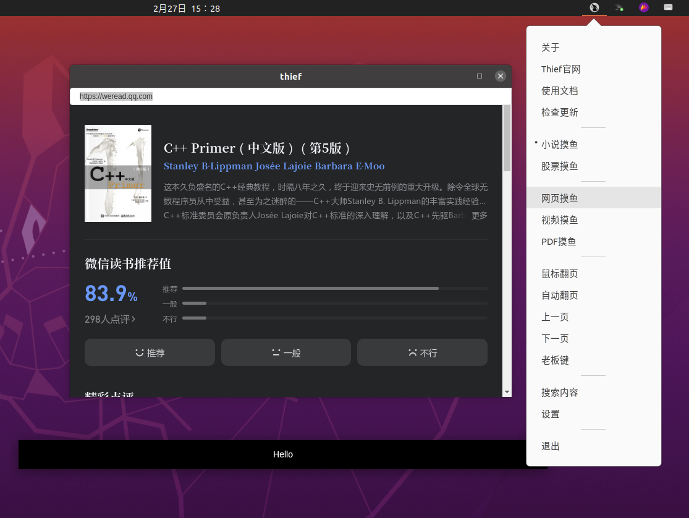Click the 推荐 rating progress bar
Viewport: 689px width, 518px height.
point(334,289)
